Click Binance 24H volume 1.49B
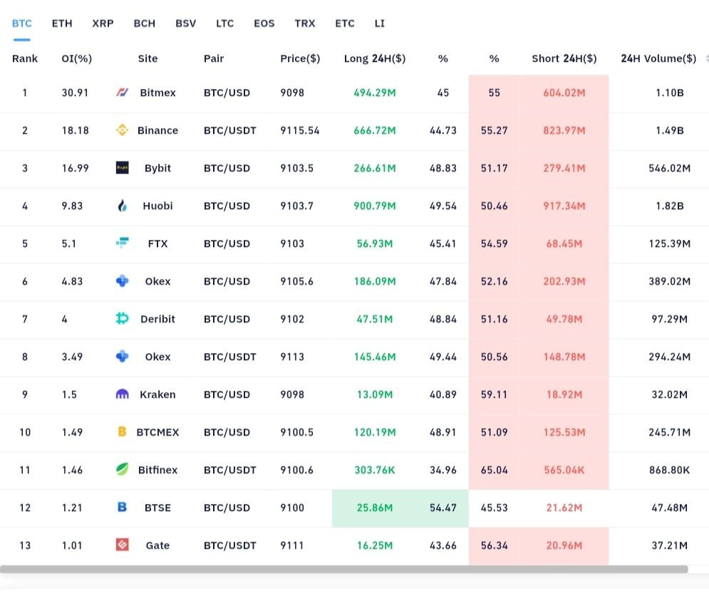This screenshot has height=593, width=709. click(x=670, y=130)
